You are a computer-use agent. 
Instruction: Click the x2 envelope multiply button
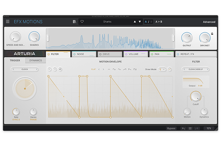tap(60, 69)
